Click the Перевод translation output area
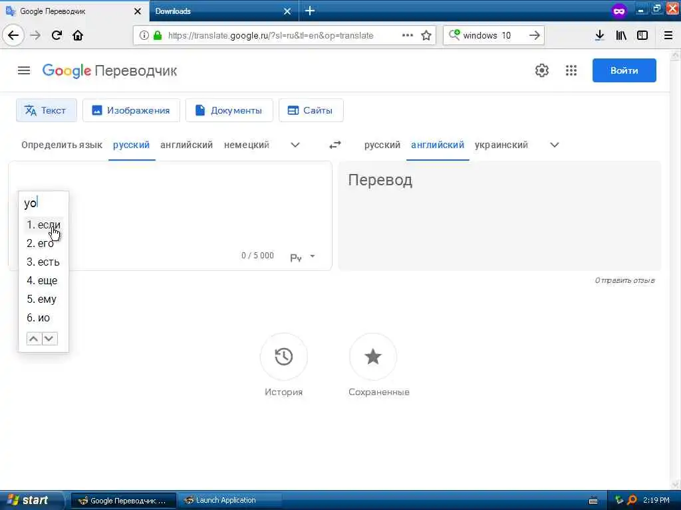This screenshot has width=681, height=510. pos(499,216)
